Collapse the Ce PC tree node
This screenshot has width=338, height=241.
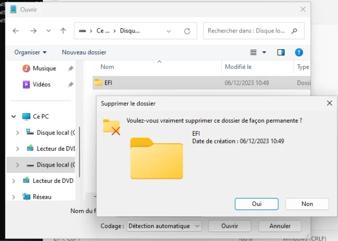click(x=14, y=116)
